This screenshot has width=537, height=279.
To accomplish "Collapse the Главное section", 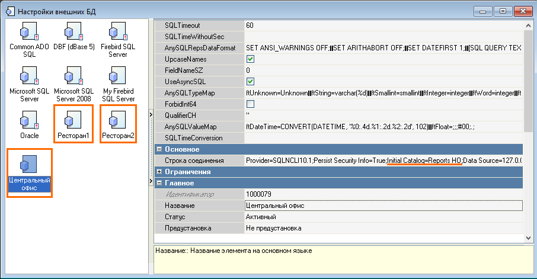I will [159, 183].
